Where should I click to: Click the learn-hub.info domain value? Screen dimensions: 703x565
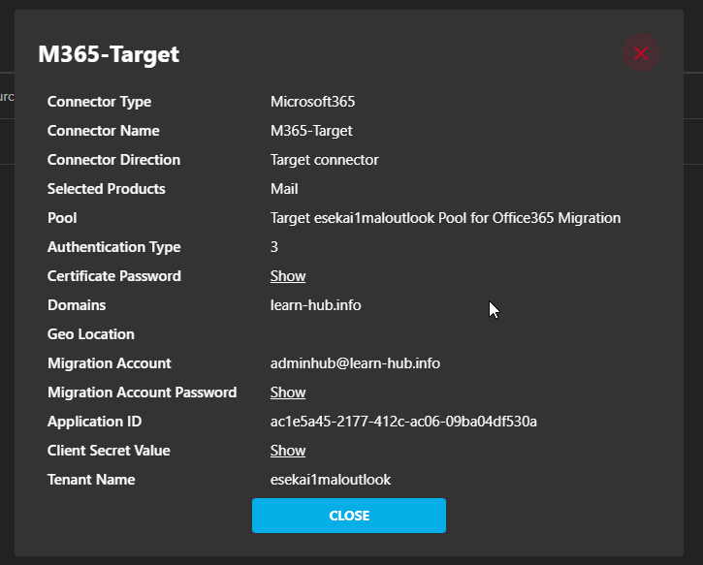point(316,305)
